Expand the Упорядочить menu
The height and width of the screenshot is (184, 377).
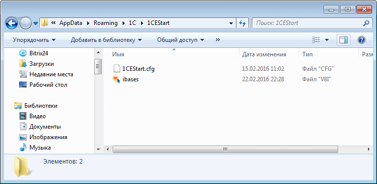click(34, 40)
